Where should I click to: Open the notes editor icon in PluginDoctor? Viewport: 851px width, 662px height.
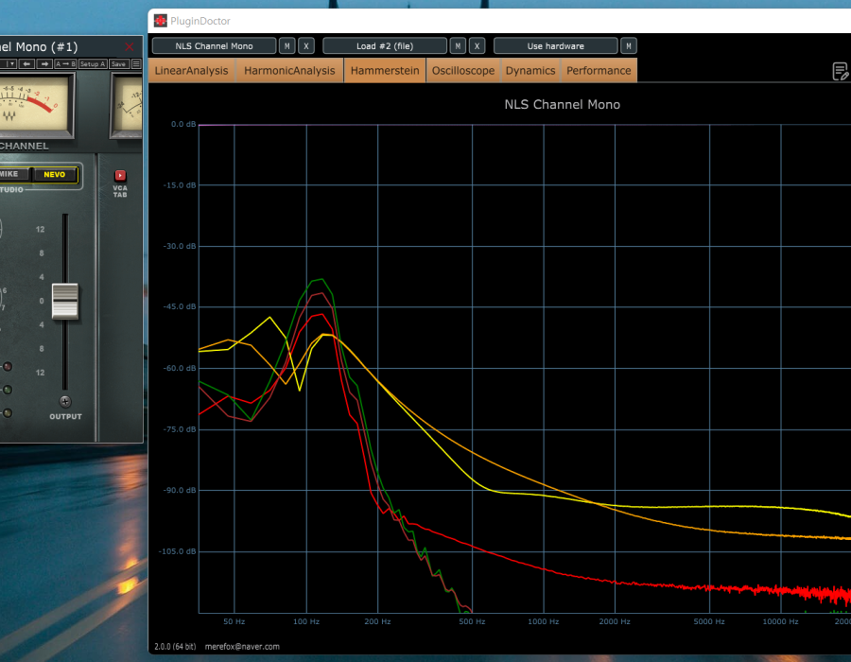click(841, 71)
